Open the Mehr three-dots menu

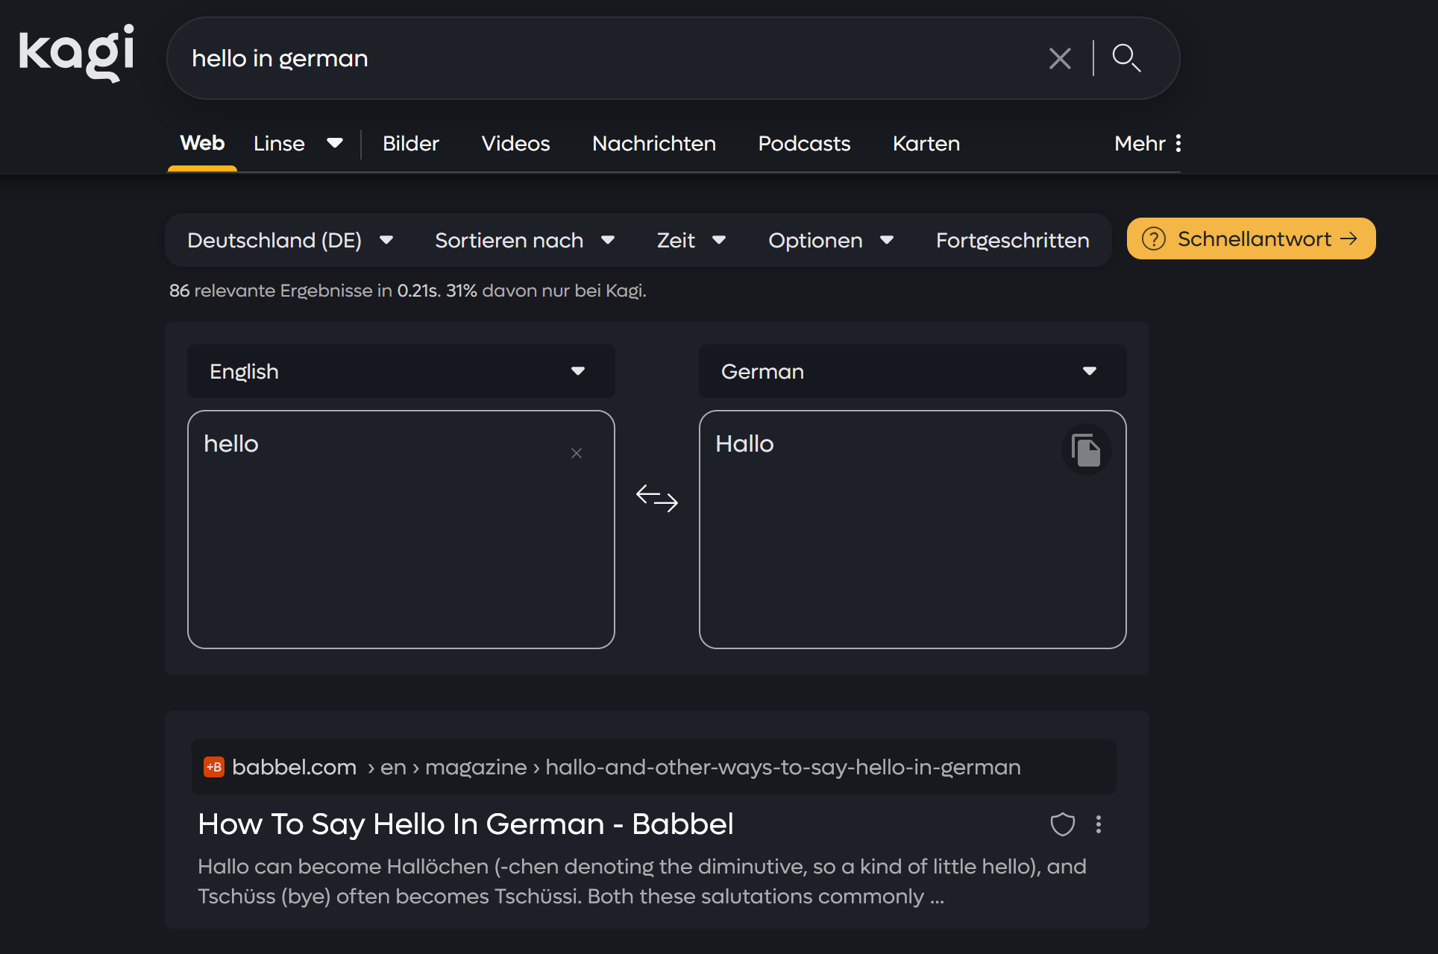[1148, 143]
